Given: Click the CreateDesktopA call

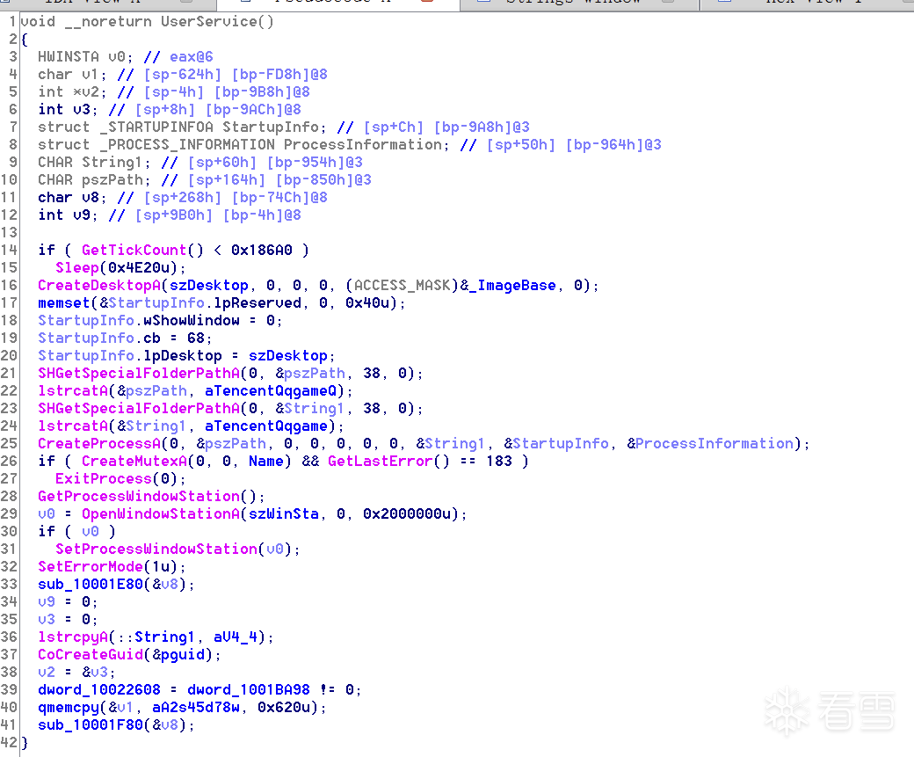Looking at the screenshot, I should pyautogui.click(x=99, y=285).
